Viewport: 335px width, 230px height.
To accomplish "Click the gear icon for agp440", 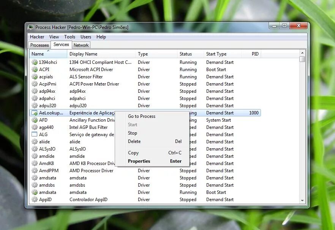I will point(35,127).
